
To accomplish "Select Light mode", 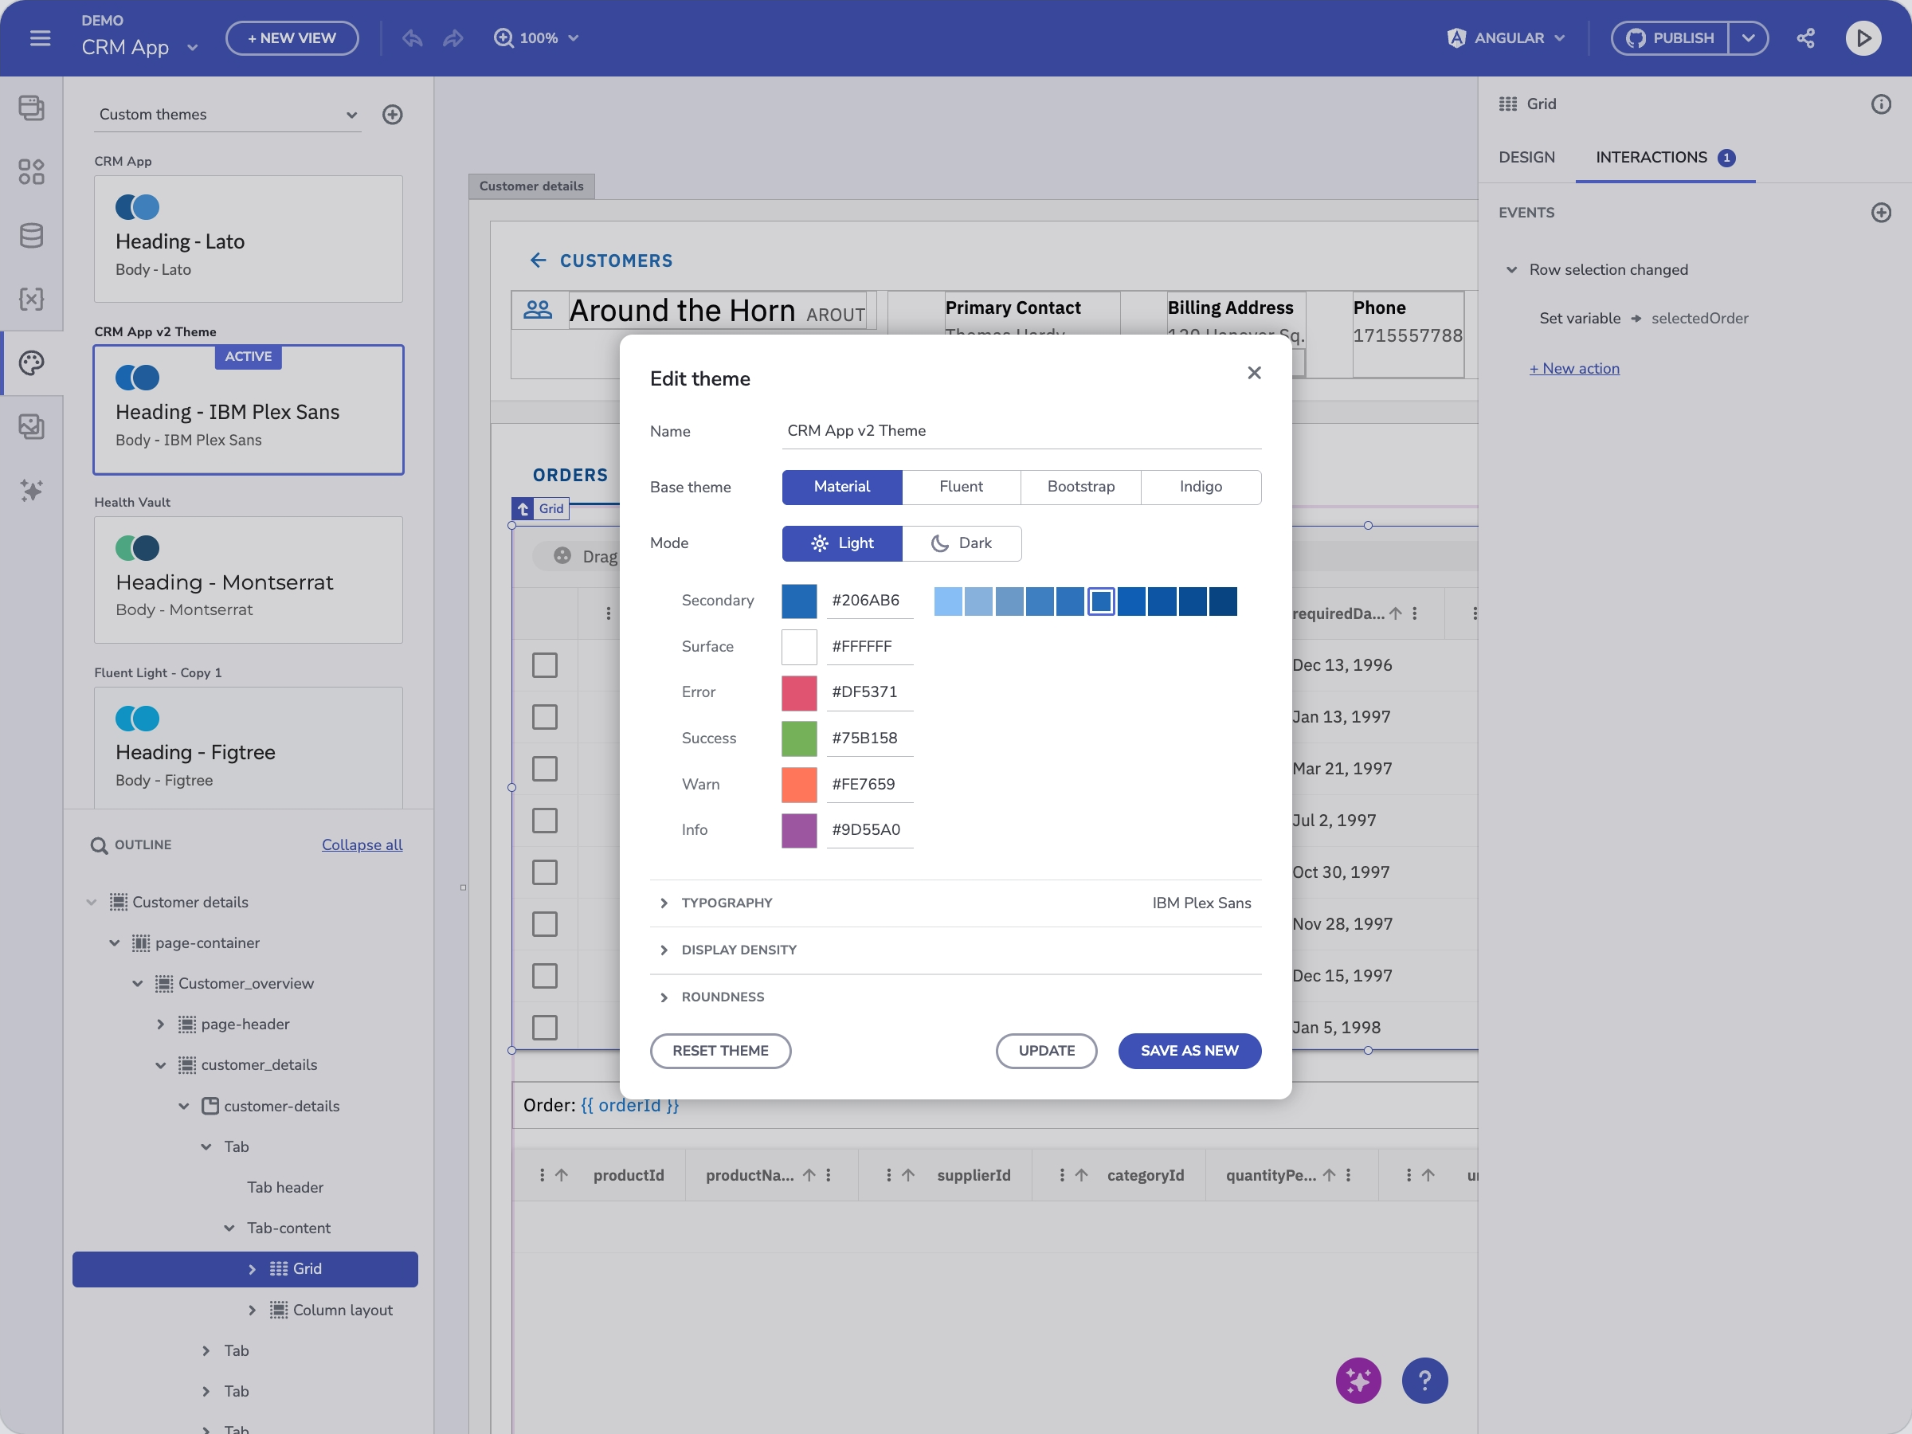I will [x=842, y=543].
